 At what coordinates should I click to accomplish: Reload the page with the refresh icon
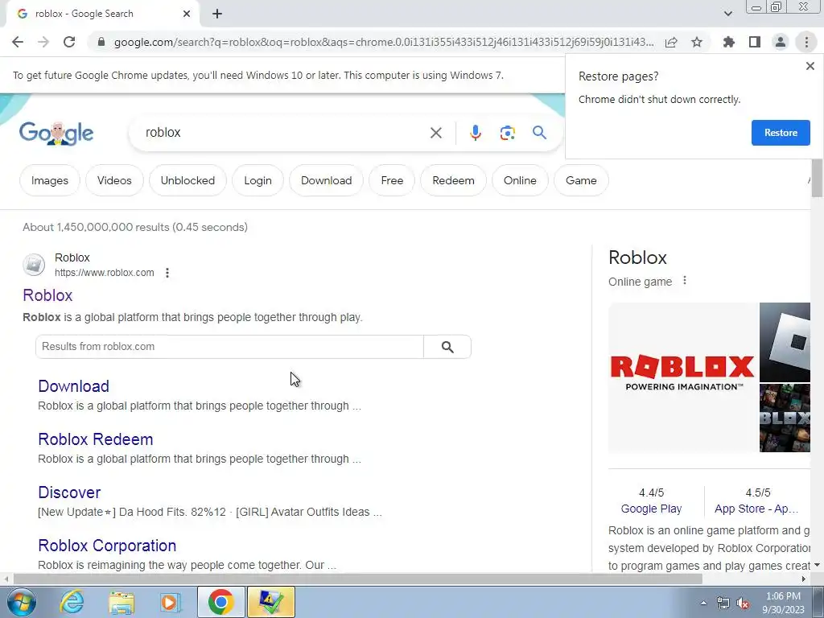(69, 42)
